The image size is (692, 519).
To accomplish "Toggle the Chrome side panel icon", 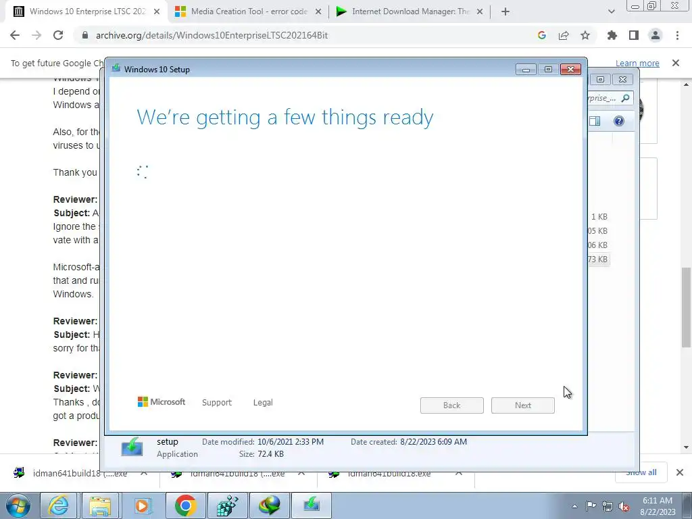I will point(634,35).
